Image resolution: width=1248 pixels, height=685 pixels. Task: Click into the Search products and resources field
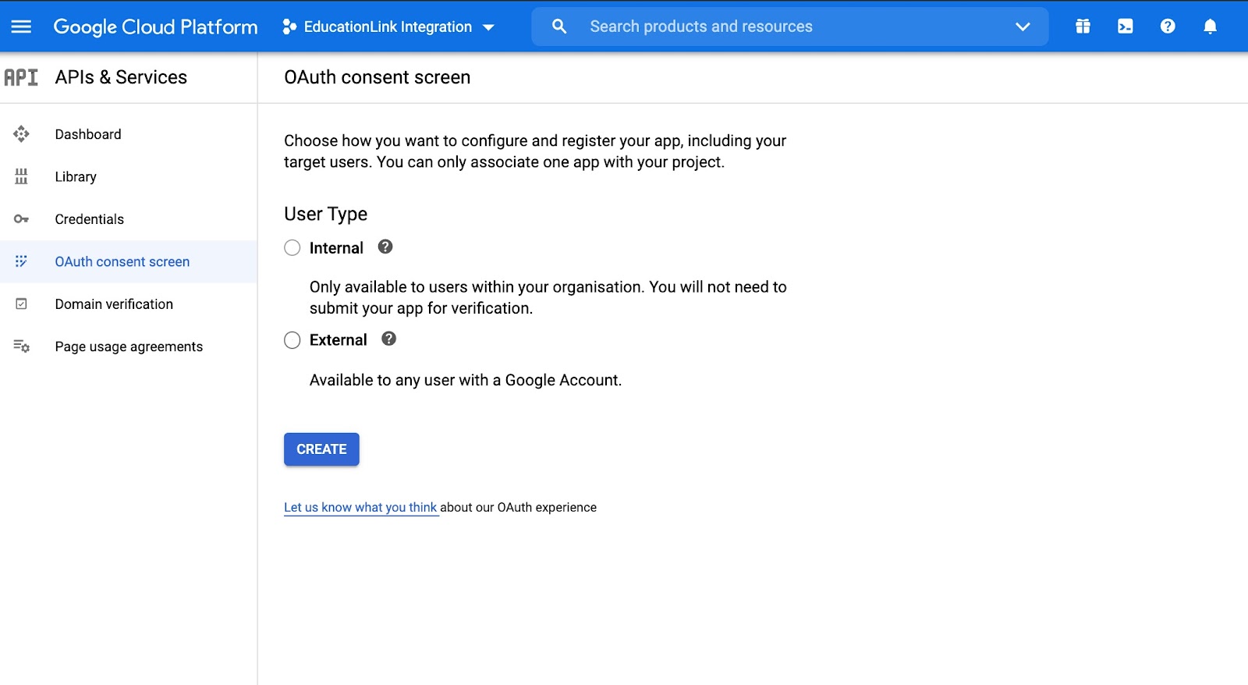(780, 27)
